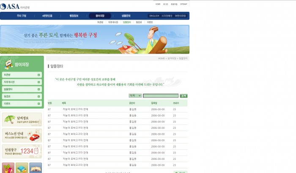Open the 민원창구 1234 banner
Image resolution: width=296 pixels, height=173 pixels.
(x=22, y=151)
